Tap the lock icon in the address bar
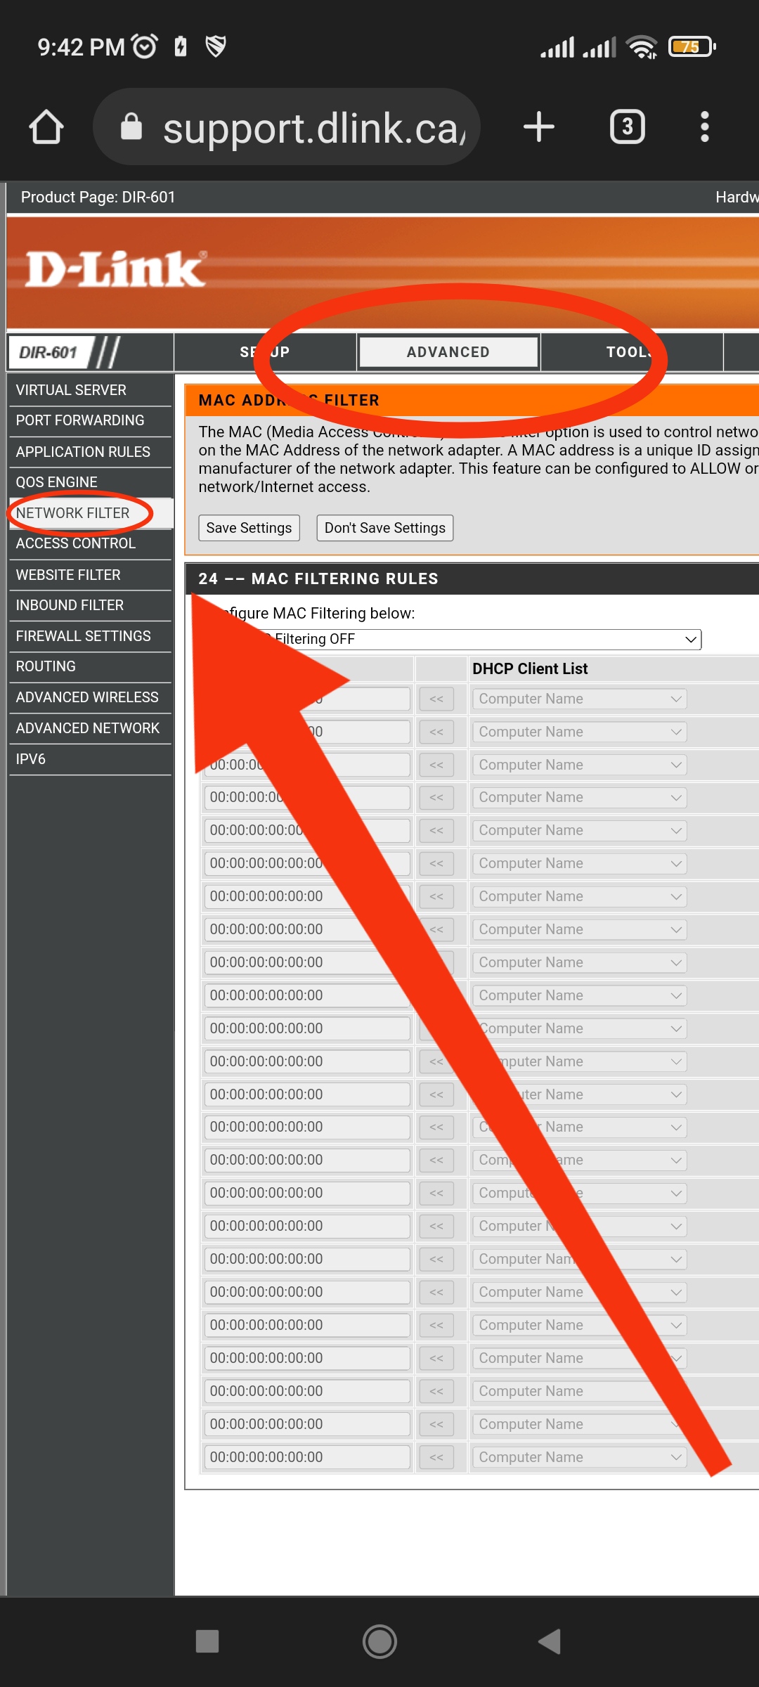The width and height of the screenshot is (759, 1687). click(131, 127)
